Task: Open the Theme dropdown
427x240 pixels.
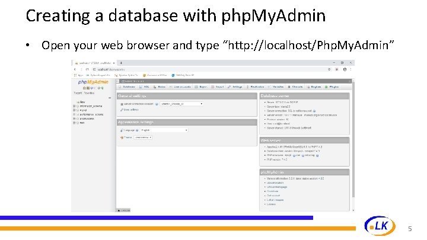Action: point(143,137)
